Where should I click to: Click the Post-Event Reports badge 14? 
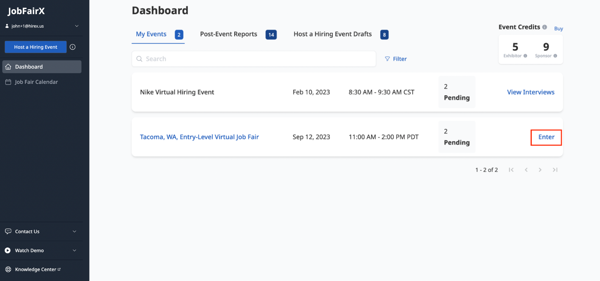[x=271, y=35]
